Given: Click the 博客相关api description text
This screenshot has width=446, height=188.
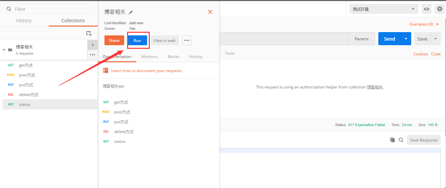Looking at the screenshot, I should click(113, 86).
